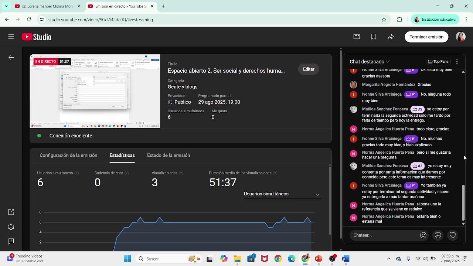The width and height of the screenshot is (473, 266).
Task: Click the plus icon beside chat input
Action: tap(438, 235)
